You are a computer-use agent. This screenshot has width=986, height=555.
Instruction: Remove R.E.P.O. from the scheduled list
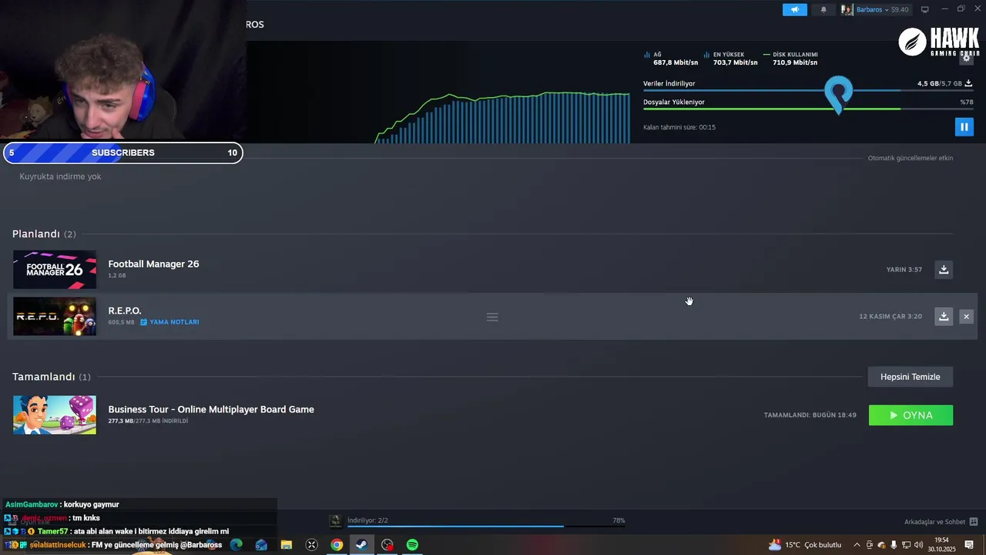pos(966,316)
